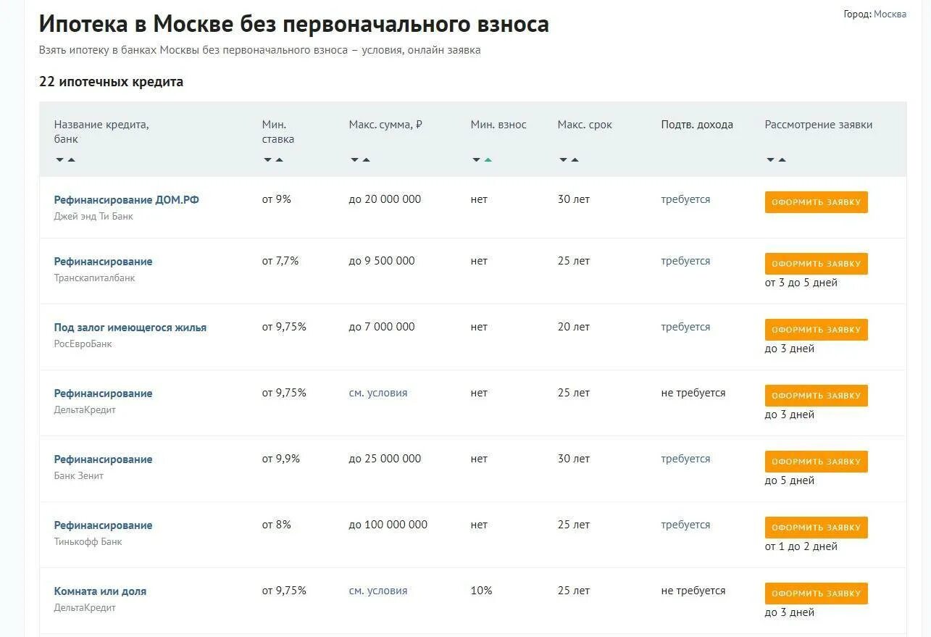Sort Рассмотрение заявки column ascending
The width and height of the screenshot is (931, 637).
(x=782, y=159)
